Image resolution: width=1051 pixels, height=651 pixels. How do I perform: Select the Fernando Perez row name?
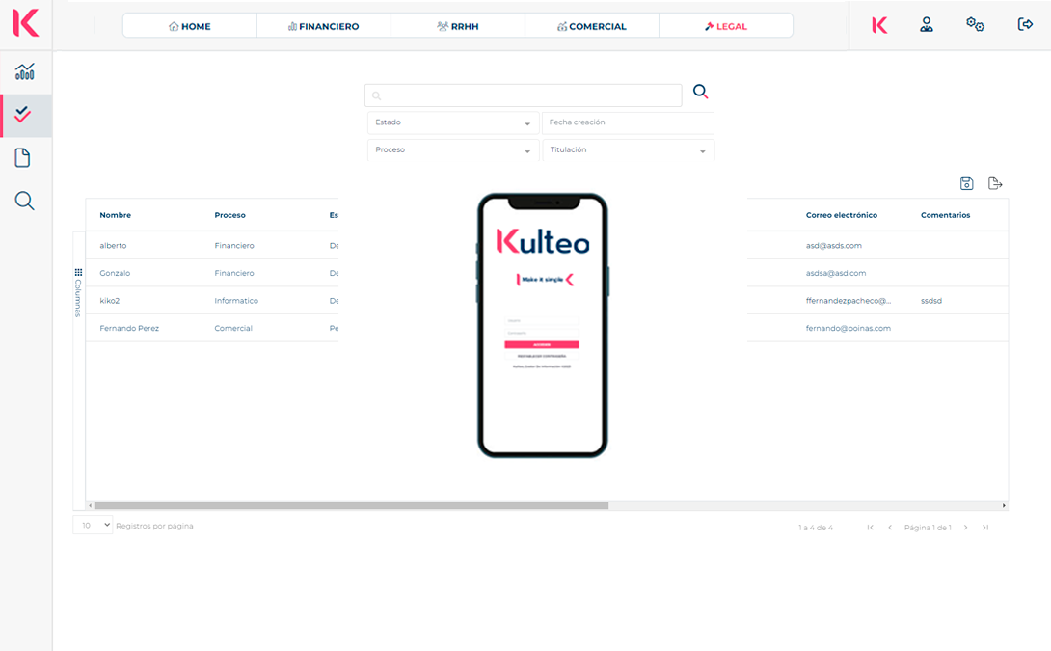click(129, 328)
